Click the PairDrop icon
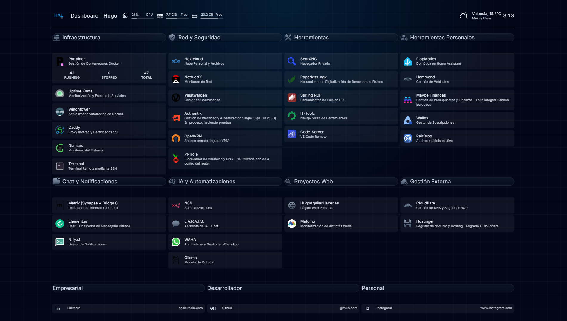This screenshot has width=567, height=321. (408, 138)
